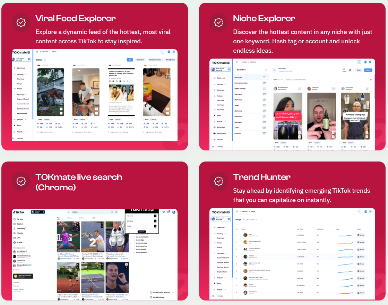Screen dimensions: 388x305
Task: Select the Hot filter tab in Videos
Action: [130, 60]
